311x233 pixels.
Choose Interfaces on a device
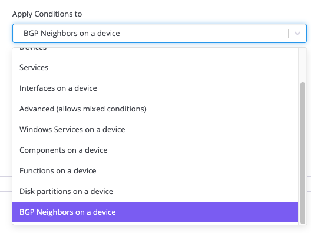click(155, 88)
